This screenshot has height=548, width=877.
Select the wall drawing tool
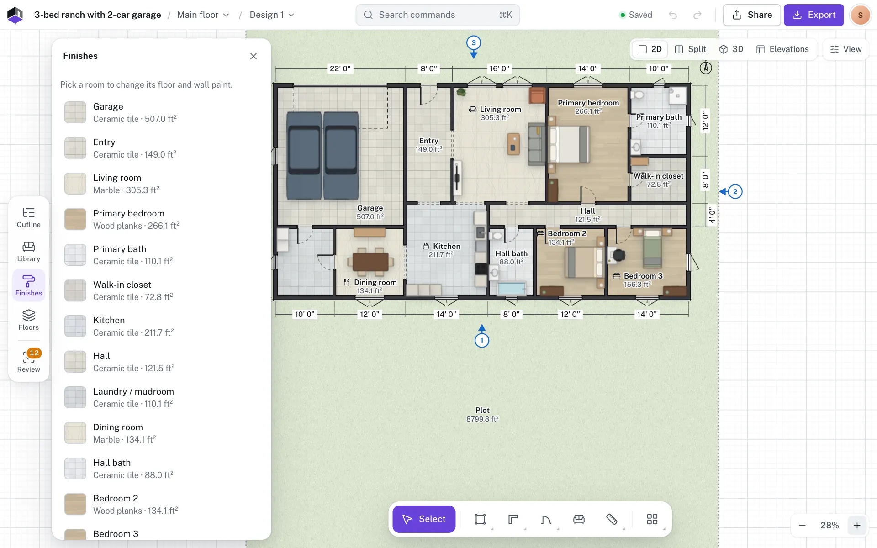(x=513, y=519)
